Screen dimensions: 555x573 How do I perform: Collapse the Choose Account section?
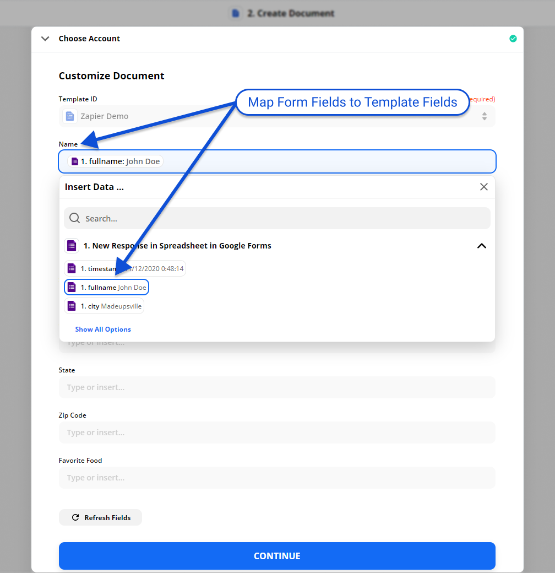pyautogui.click(x=45, y=39)
